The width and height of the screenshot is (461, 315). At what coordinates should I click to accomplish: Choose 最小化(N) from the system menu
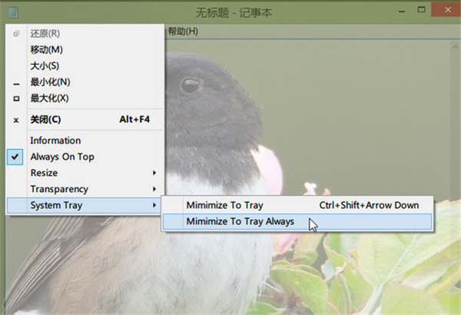click(50, 82)
